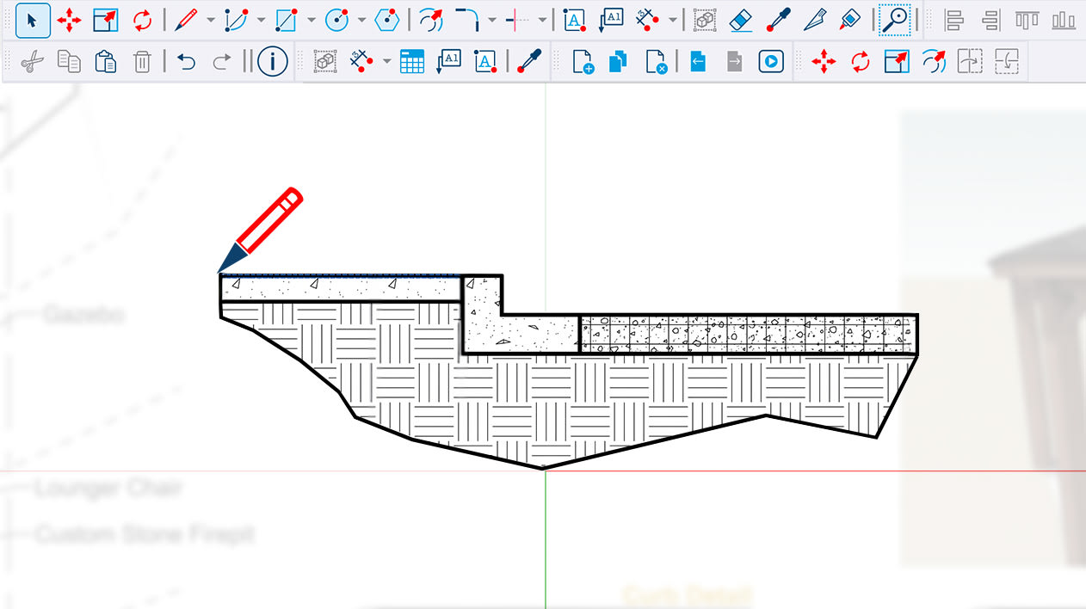Click the model cubes icon beside the Info button
1086x609 pixels.
click(324, 62)
